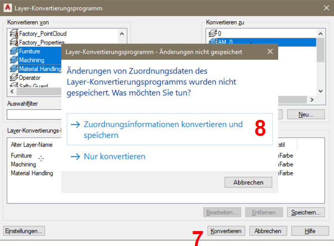334x246 pixels.
Task: Click the Material Handling layer icon
Action: (x=14, y=69)
